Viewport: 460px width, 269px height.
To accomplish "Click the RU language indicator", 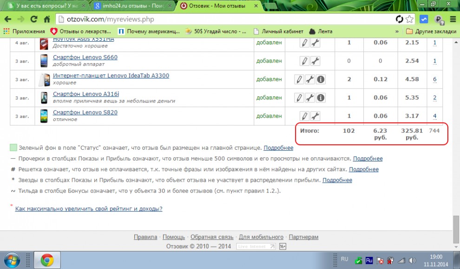I will tap(344, 259).
